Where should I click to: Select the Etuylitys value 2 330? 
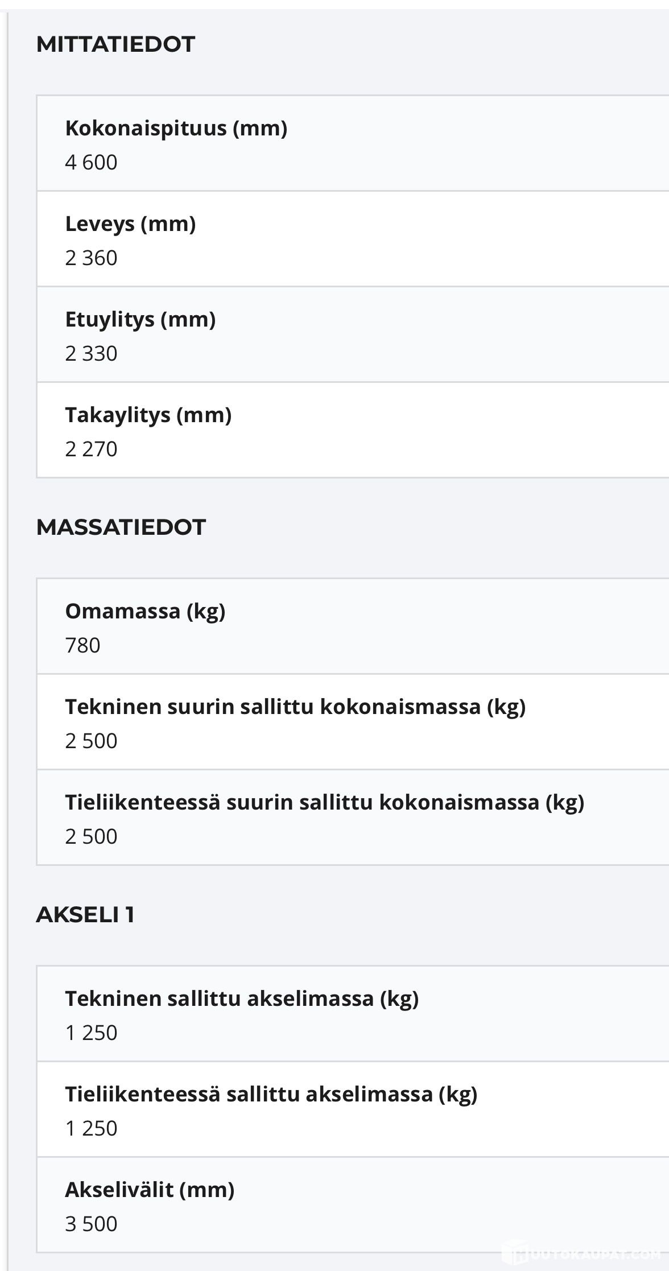click(x=91, y=354)
